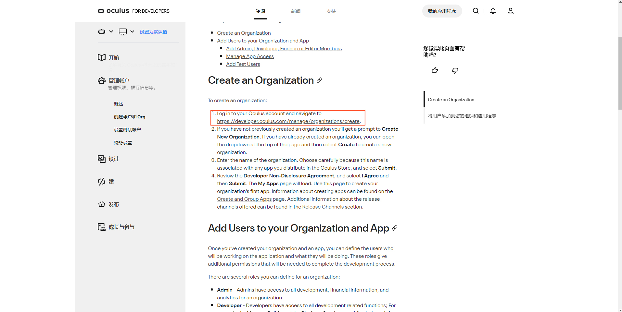Click anchor link icon beside Add Users heading
Viewport: 622px width, 312px height.
click(x=395, y=228)
